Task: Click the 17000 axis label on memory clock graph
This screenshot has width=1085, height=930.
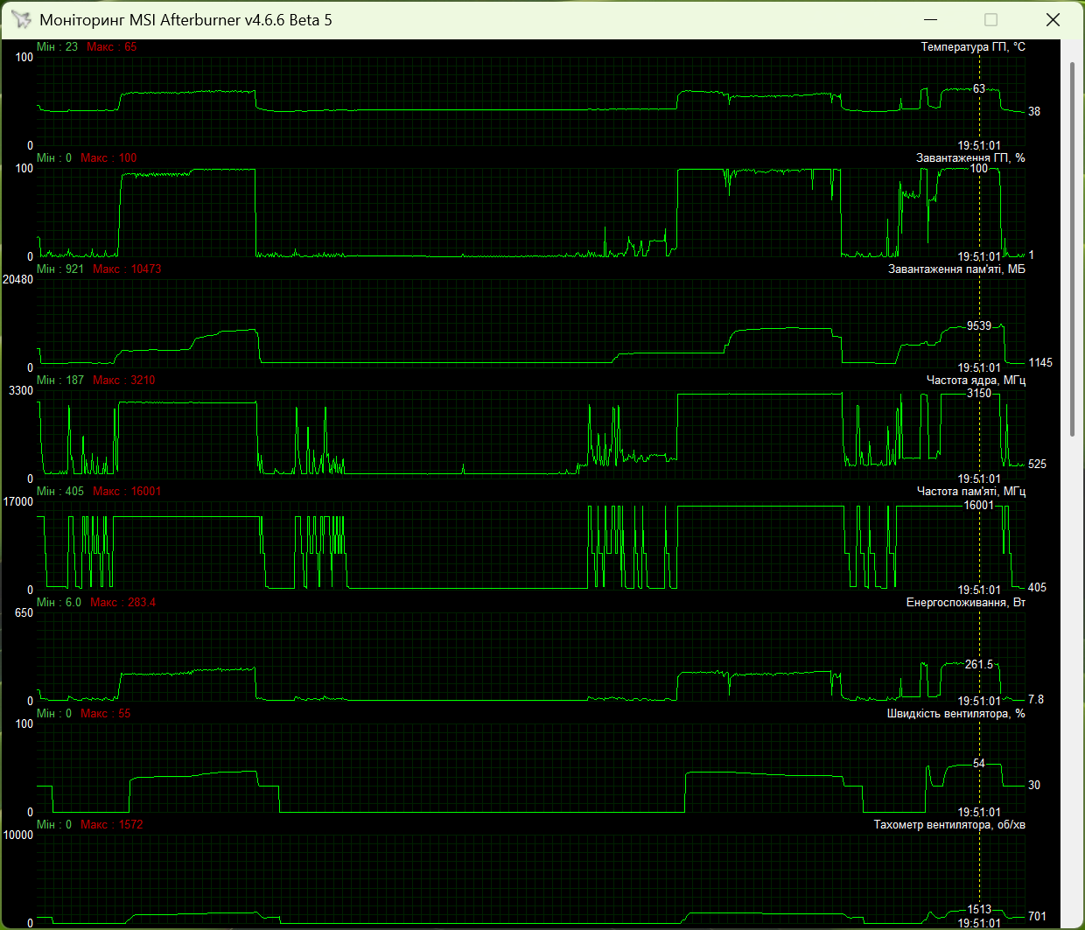Action: tap(18, 502)
